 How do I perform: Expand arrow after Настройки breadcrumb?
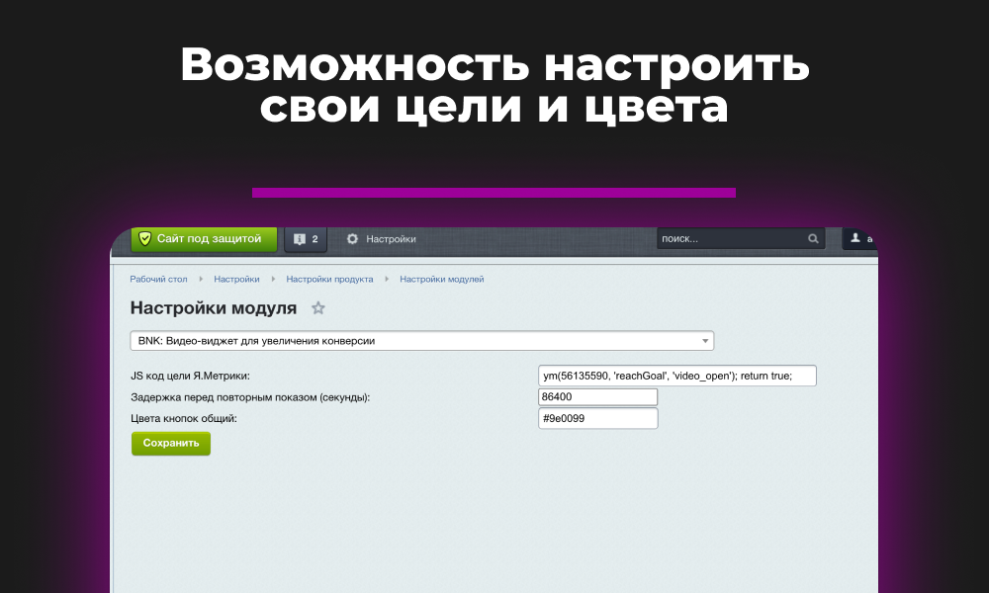click(273, 280)
